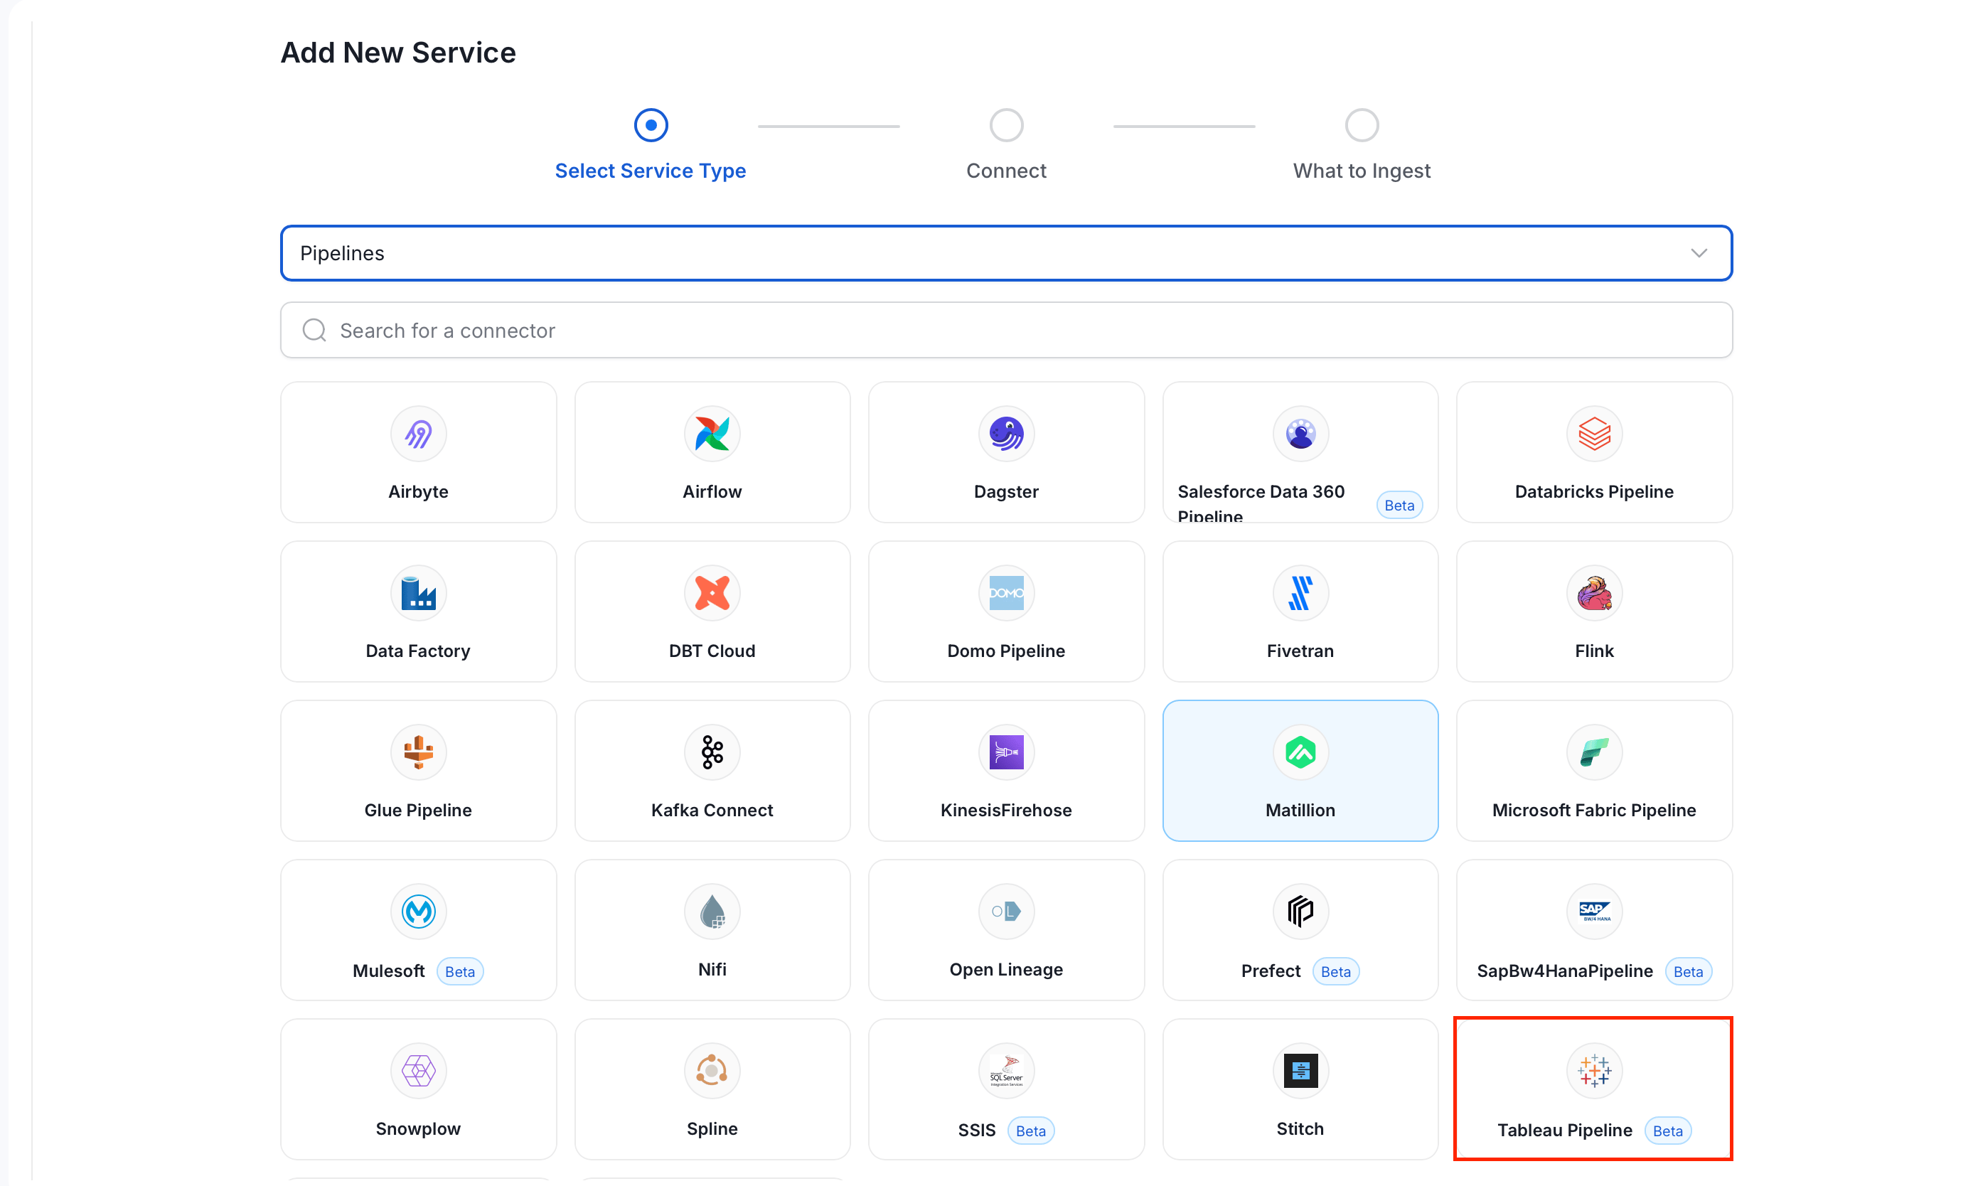Choose the Kafka Connect icon
The width and height of the screenshot is (1978, 1186).
(712, 752)
